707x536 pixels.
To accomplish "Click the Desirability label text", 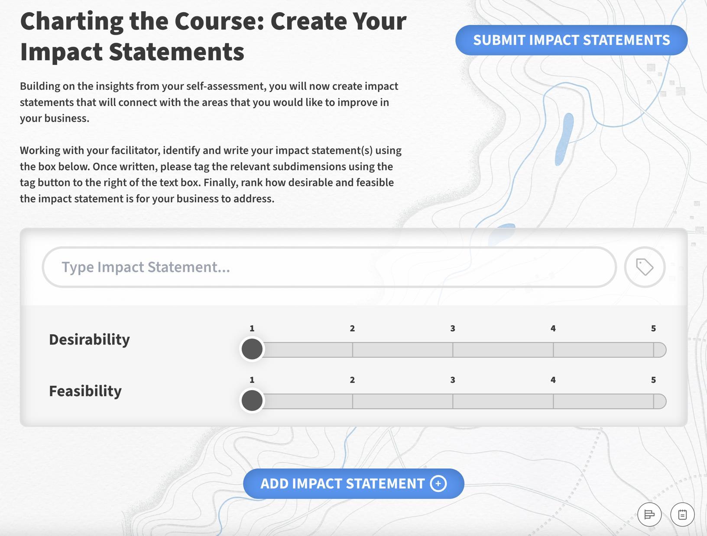I will click(x=89, y=339).
